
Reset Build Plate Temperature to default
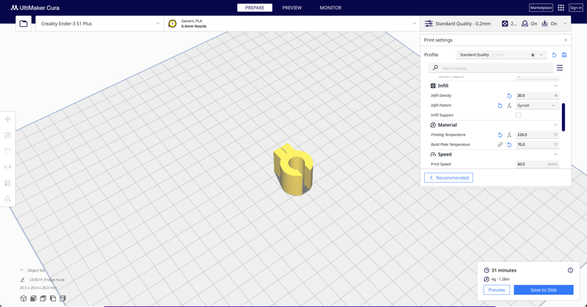pyautogui.click(x=509, y=145)
